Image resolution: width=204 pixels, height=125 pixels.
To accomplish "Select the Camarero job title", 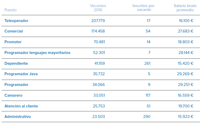I will [x=14, y=95].
